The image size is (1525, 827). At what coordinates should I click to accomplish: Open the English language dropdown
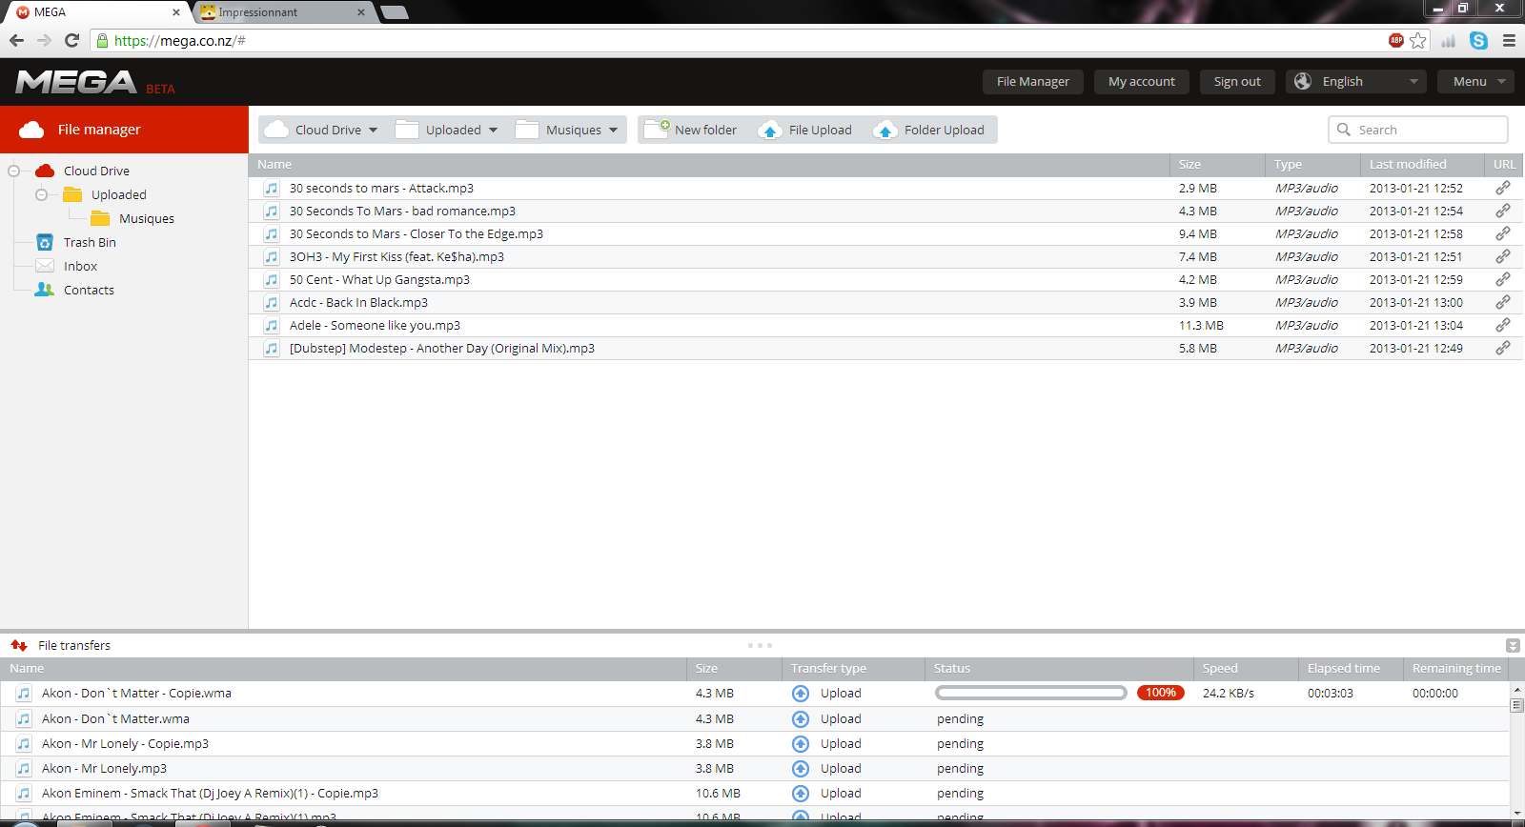pyautogui.click(x=1355, y=82)
